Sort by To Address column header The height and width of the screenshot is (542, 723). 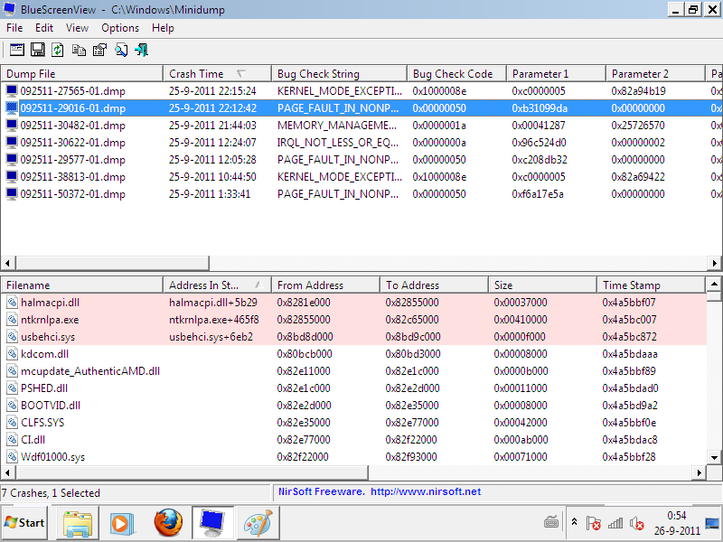(434, 285)
